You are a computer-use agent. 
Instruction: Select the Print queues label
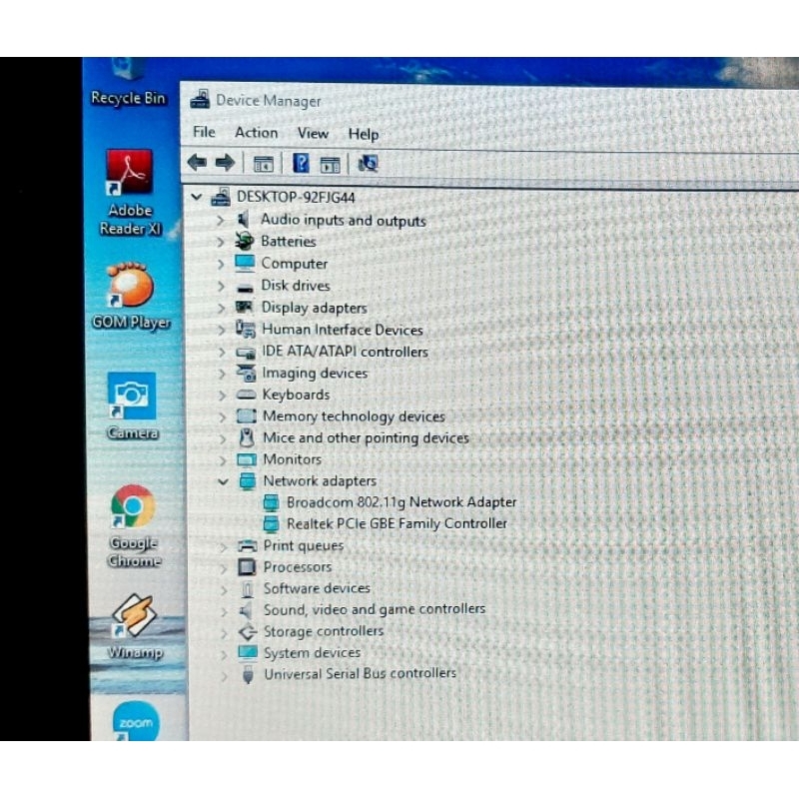[x=304, y=545]
